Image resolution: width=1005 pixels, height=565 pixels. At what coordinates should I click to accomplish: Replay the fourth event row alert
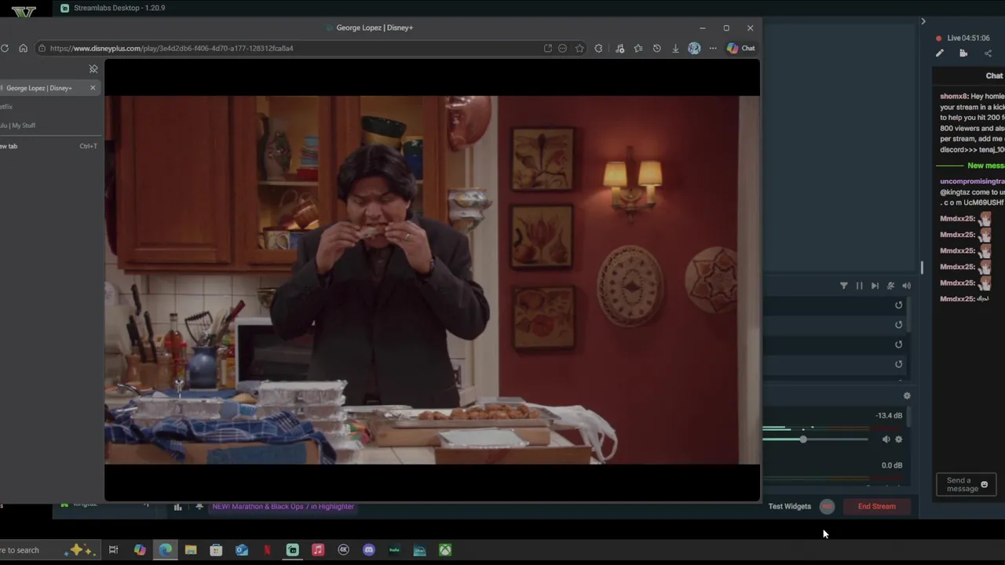click(899, 364)
